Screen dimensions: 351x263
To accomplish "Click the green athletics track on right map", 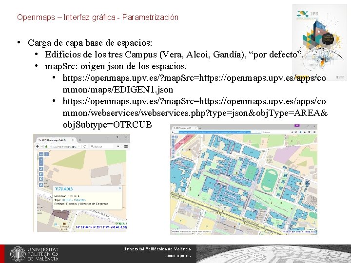I will point(270,179).
